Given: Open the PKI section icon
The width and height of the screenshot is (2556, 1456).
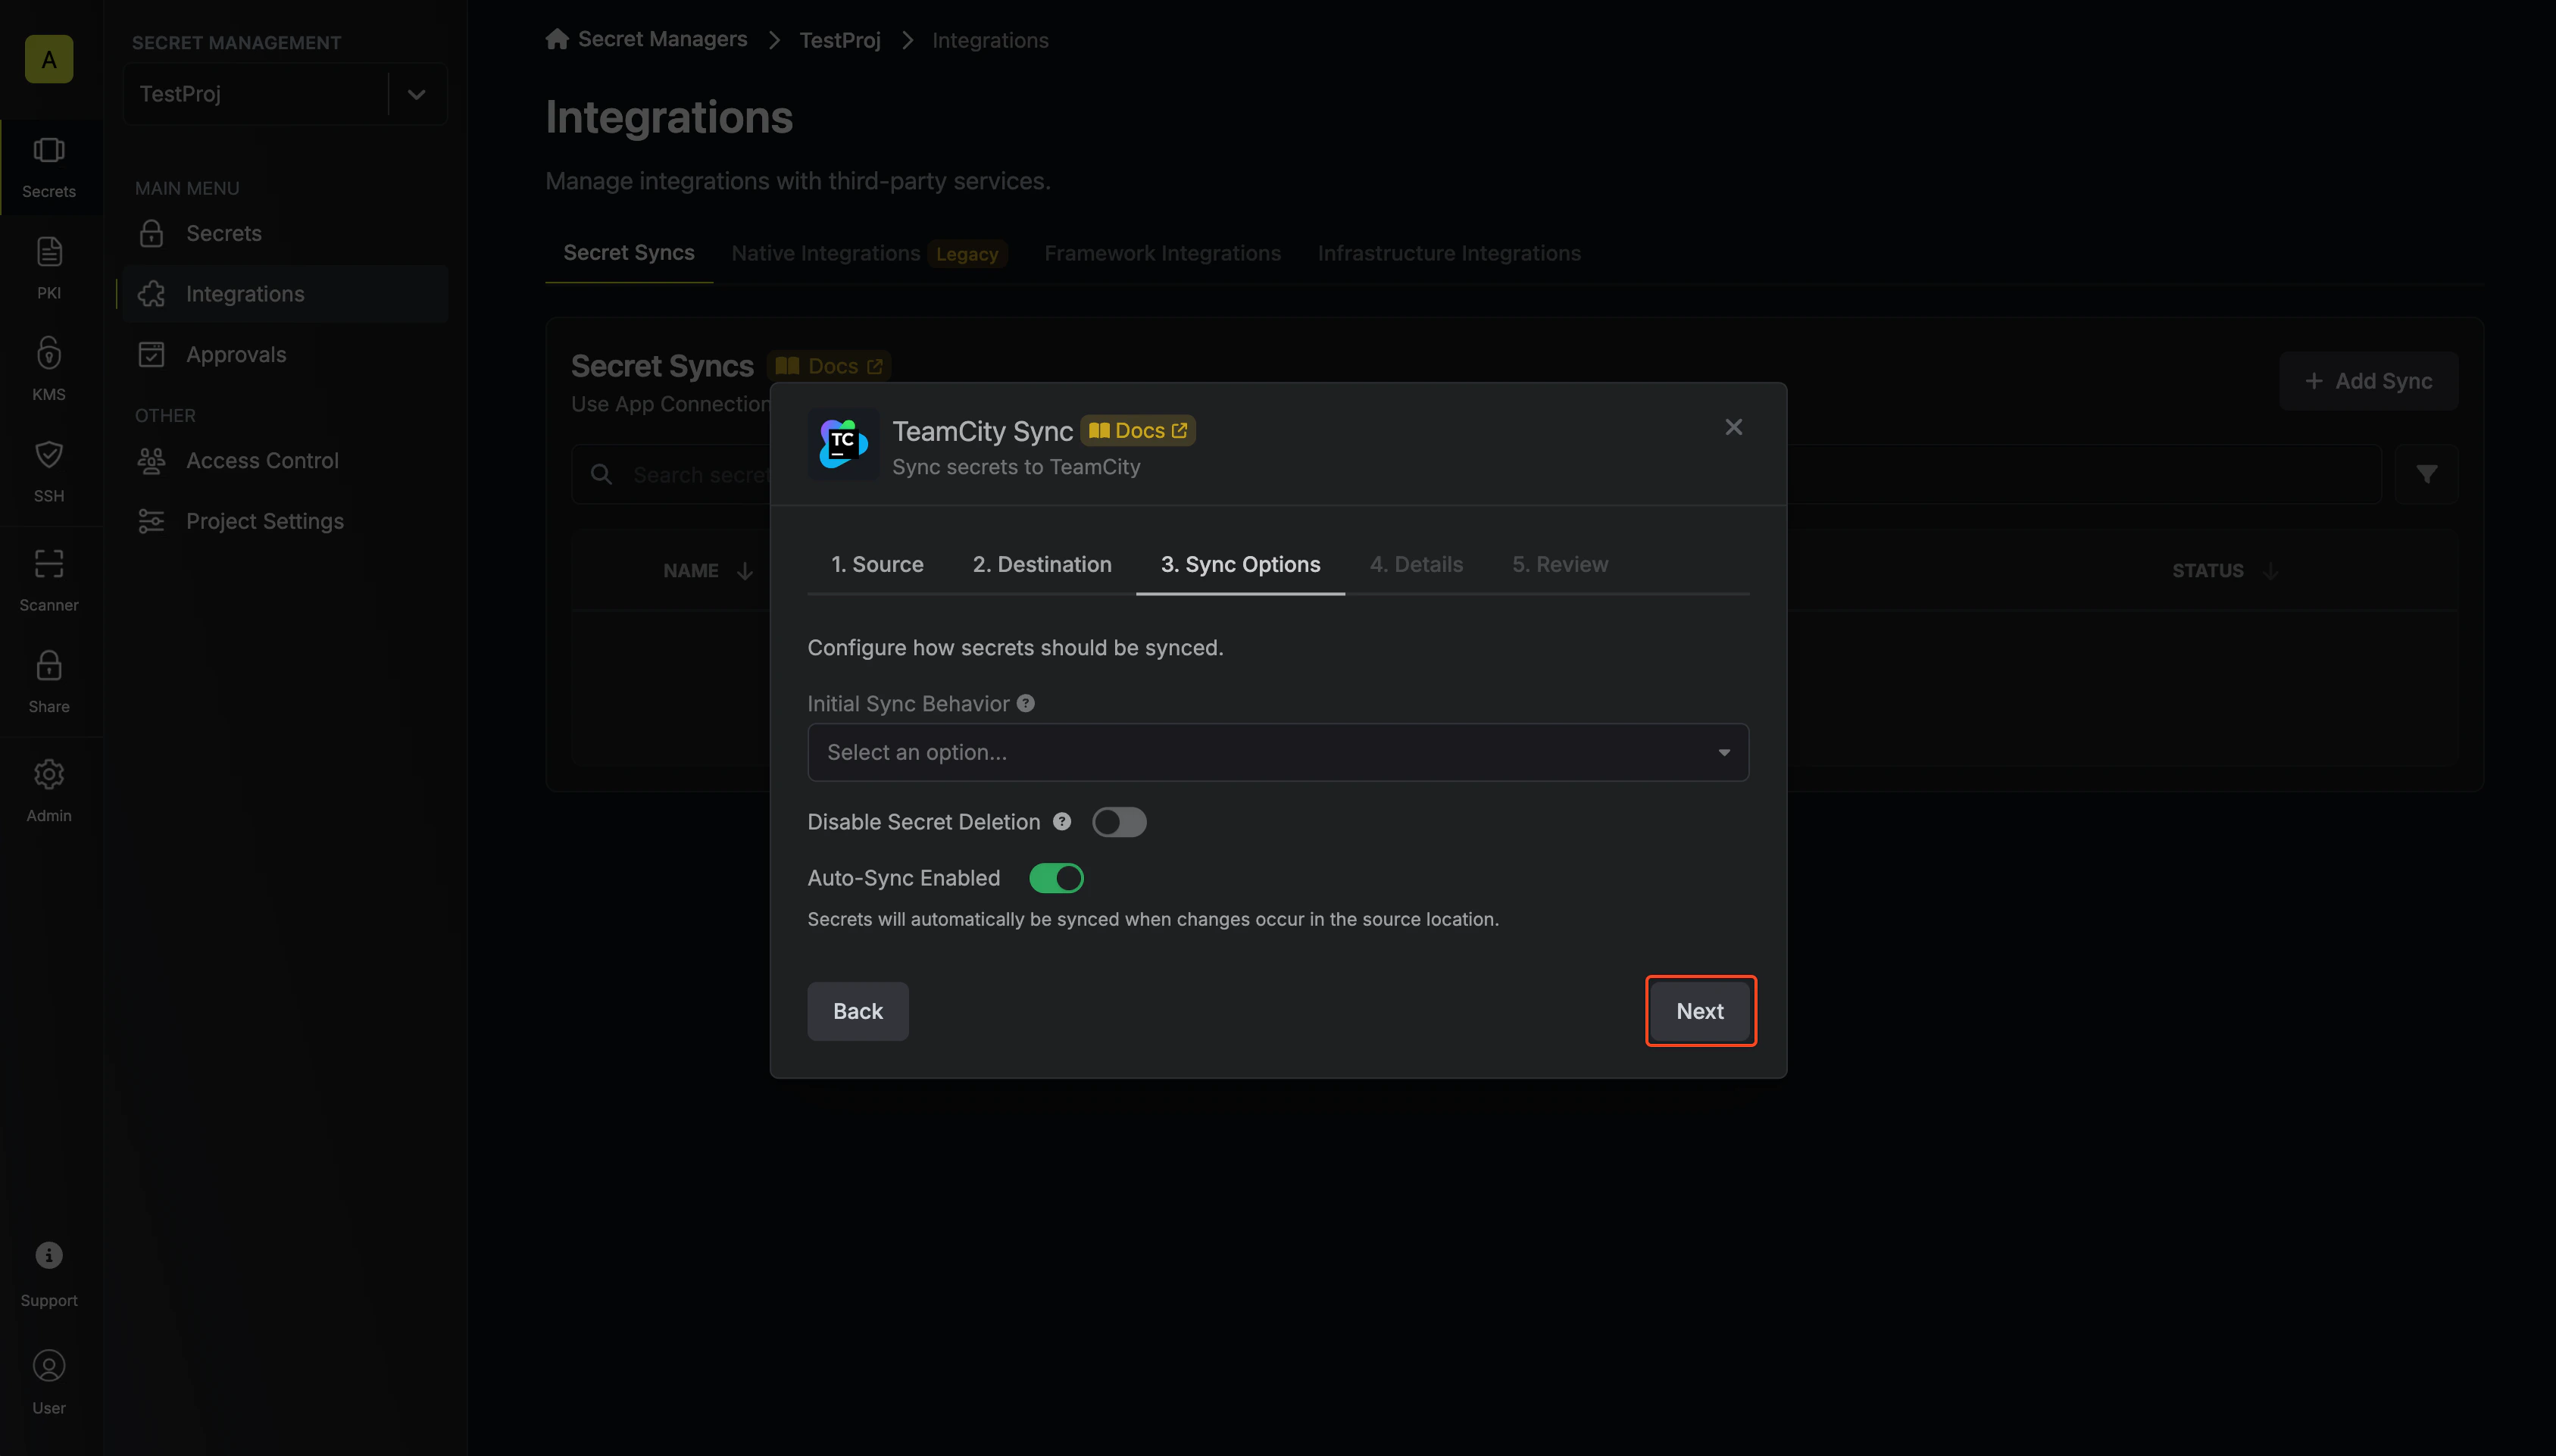Looking at the screenshot, I should 49,252.
